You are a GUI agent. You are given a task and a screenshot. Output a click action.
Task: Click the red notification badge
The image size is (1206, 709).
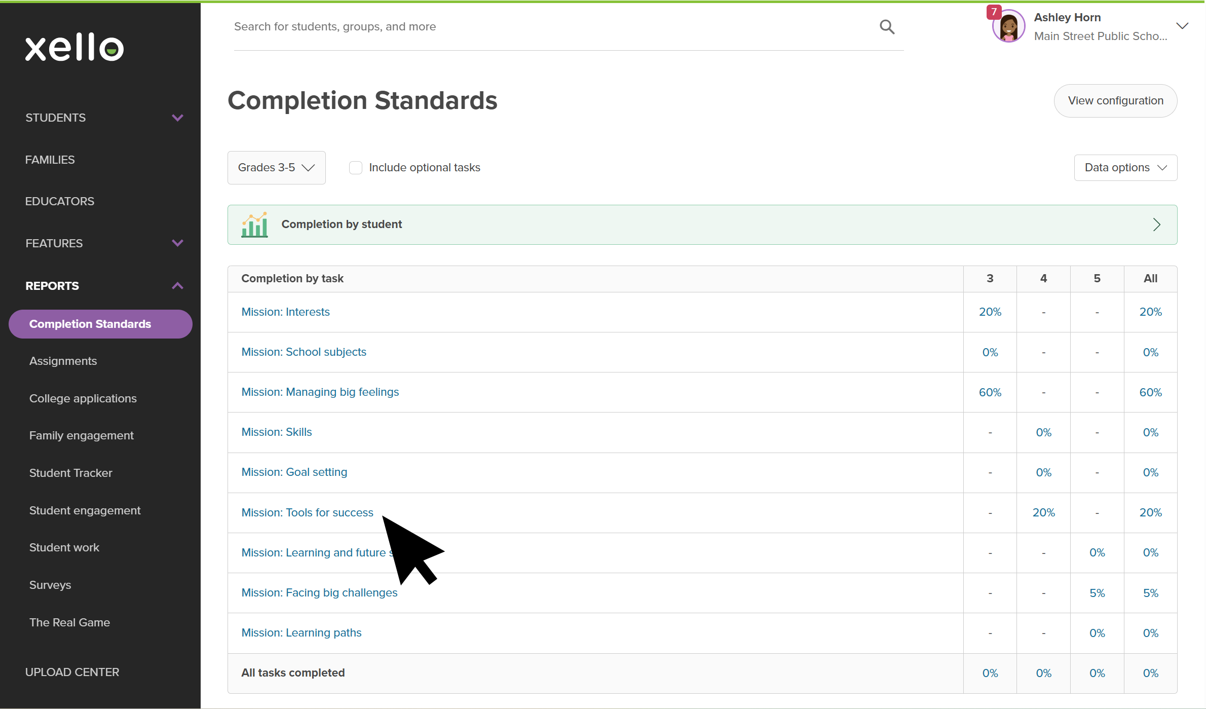click(994, 12)
